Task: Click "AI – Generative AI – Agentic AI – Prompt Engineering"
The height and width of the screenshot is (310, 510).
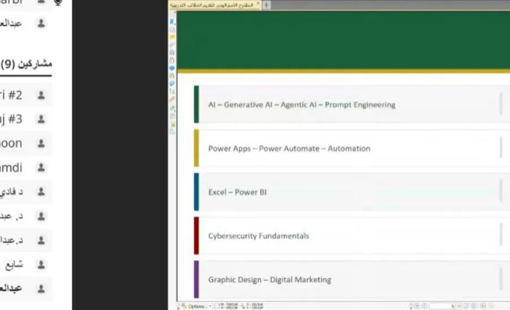Action: [x=302, y=105]
